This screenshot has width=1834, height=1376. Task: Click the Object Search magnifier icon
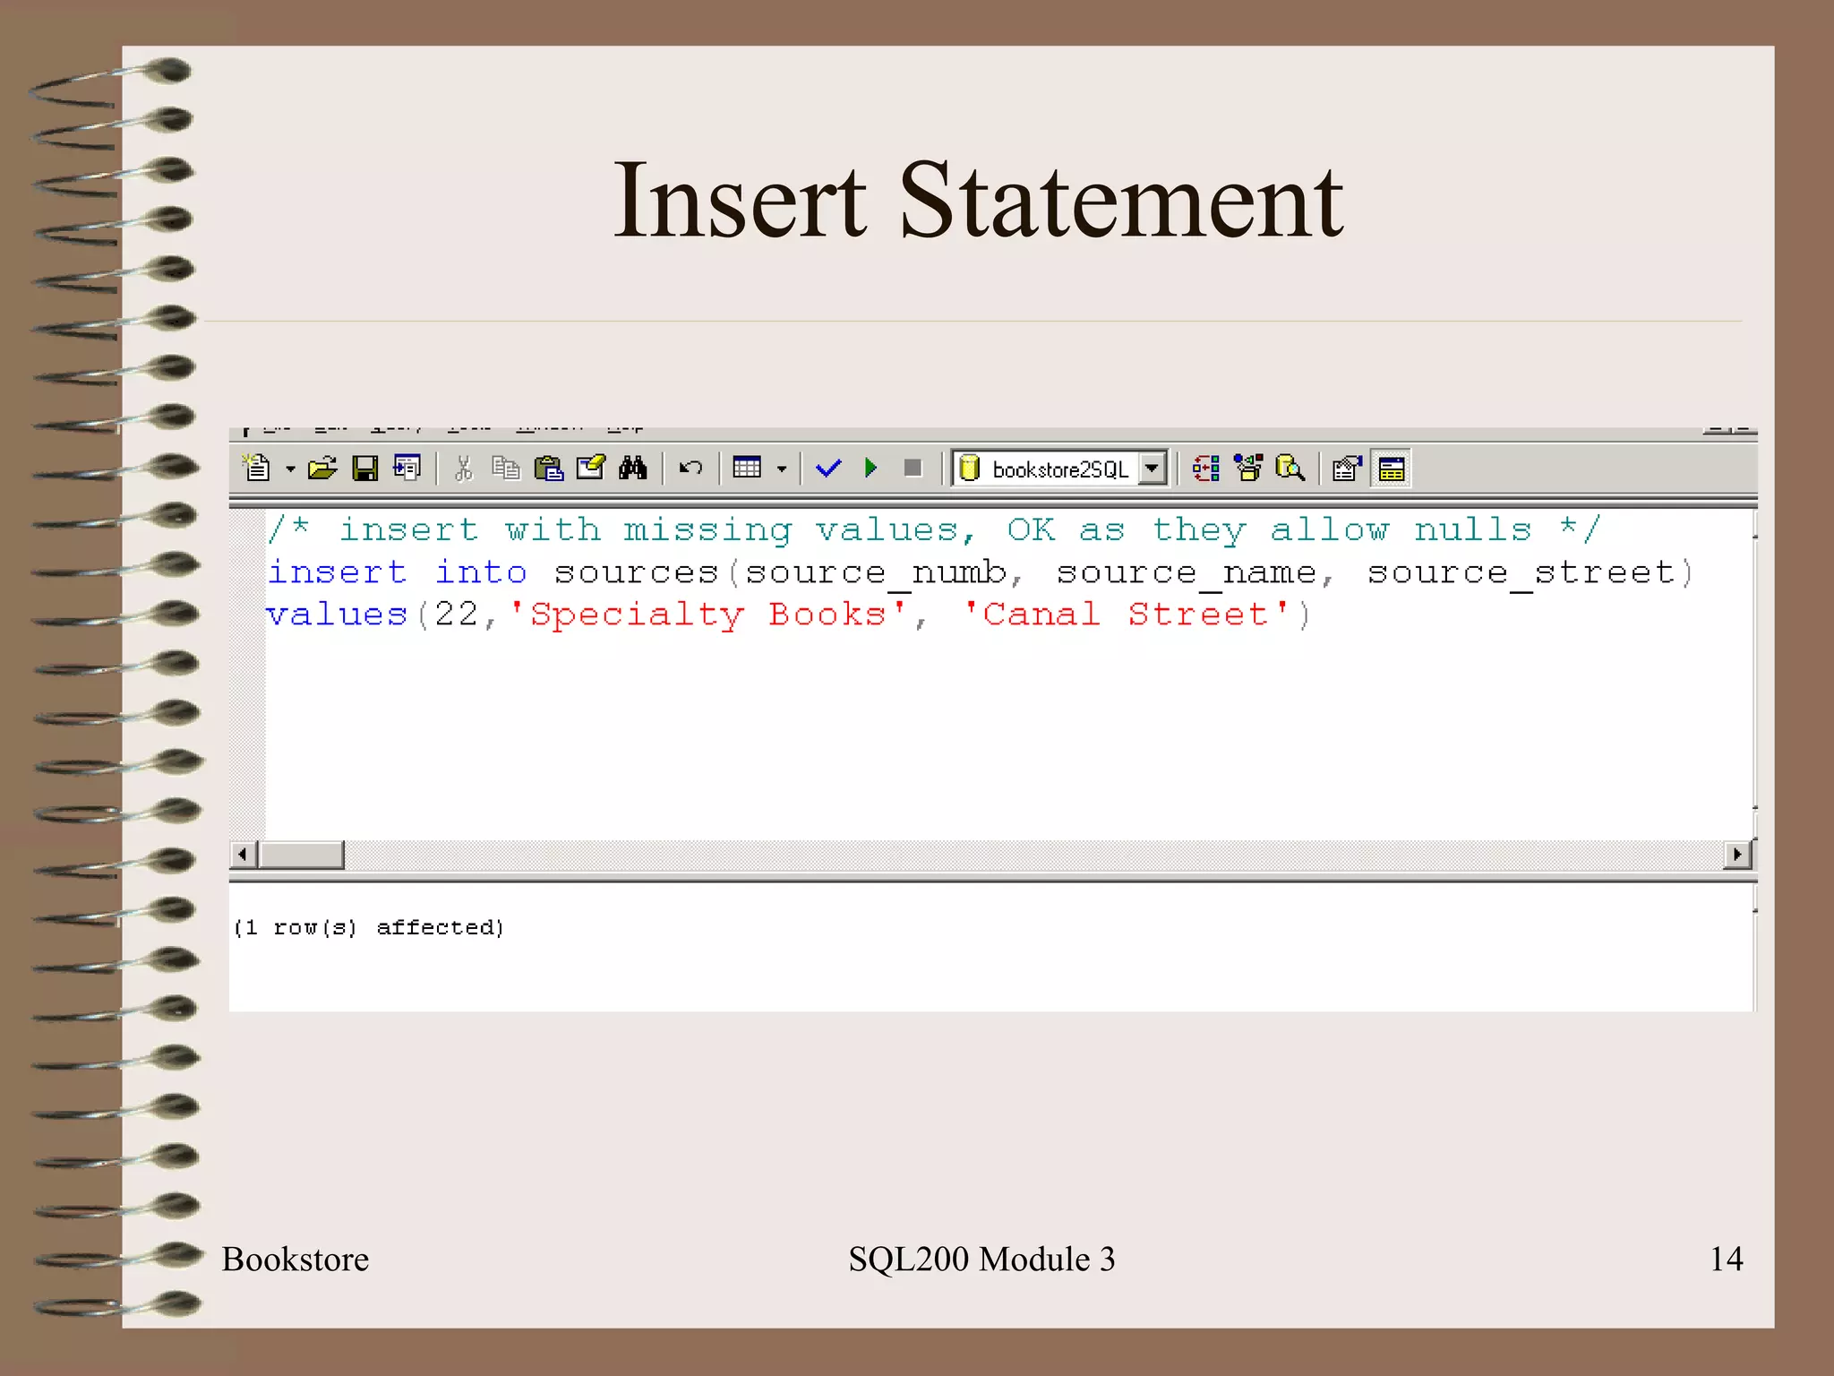tap(1290, 468)
